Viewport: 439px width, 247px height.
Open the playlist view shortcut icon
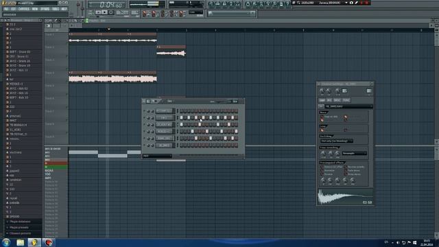[211, 4]
